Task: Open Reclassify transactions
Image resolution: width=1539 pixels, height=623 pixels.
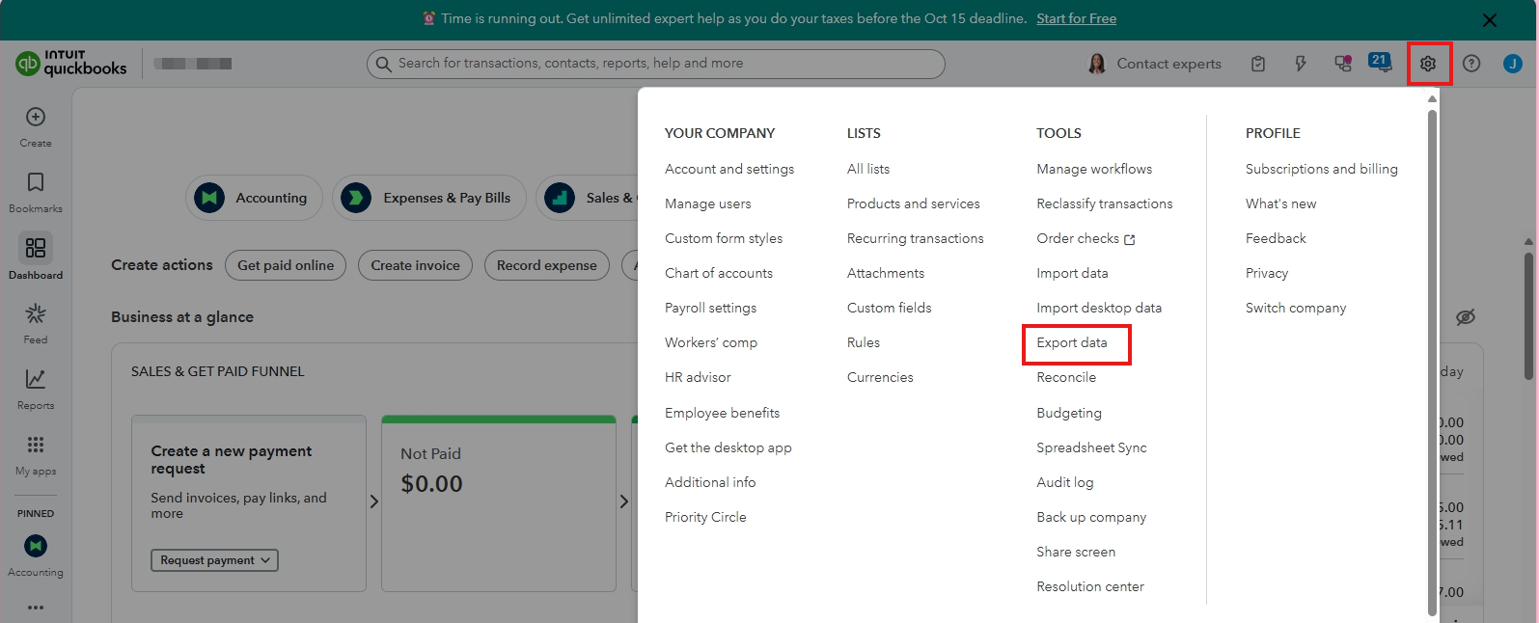Action: (1105, 203)
